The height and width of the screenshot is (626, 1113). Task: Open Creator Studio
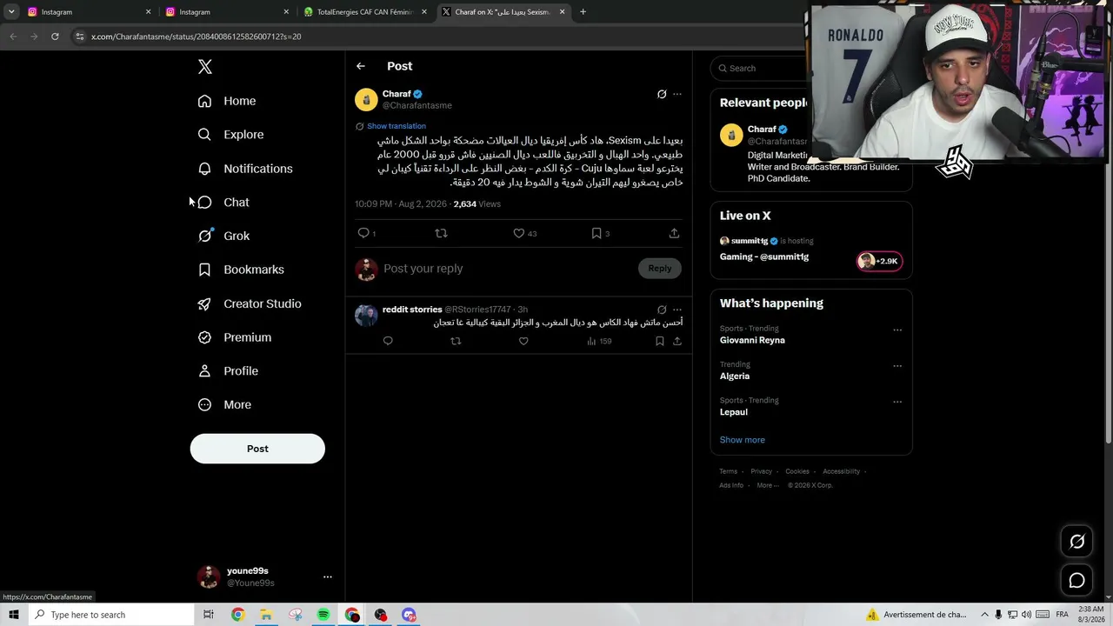tap(250, 303)
